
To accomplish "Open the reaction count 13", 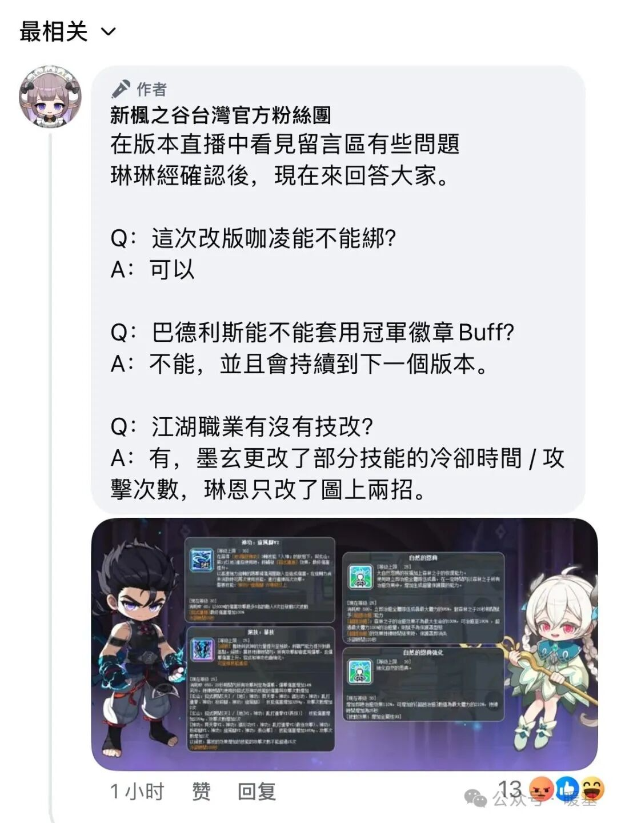I will click(510, 789).
